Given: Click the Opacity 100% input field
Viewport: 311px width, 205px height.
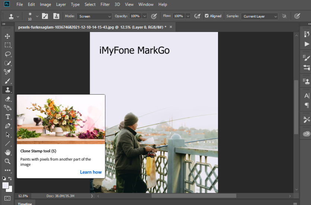Looking at the screenshot, I should [135, 16].
